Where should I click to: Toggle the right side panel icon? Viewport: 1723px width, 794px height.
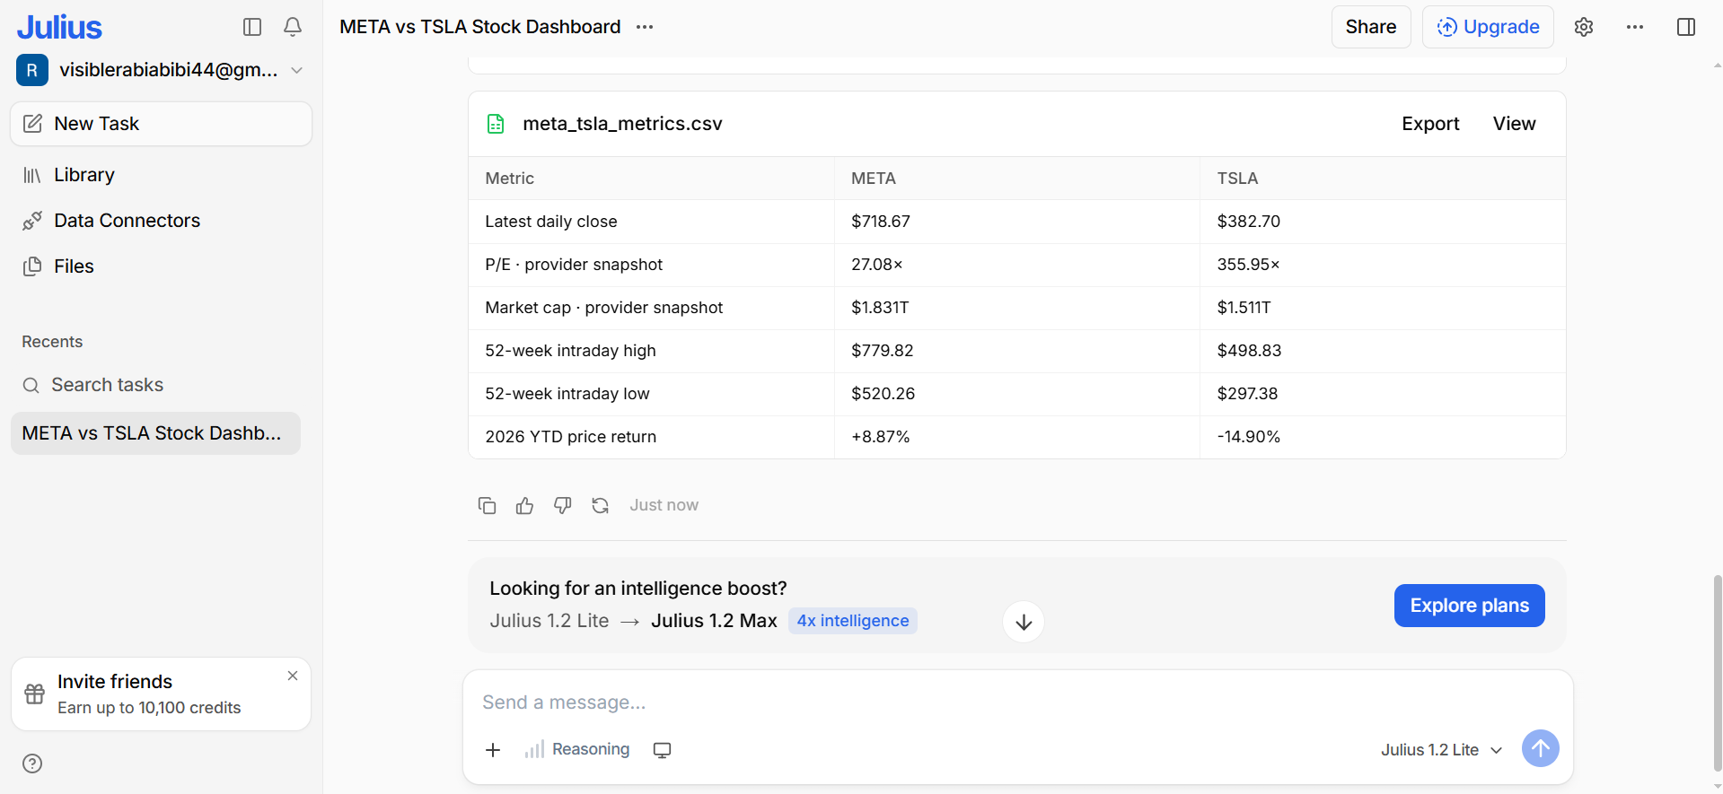[1686, 27]
